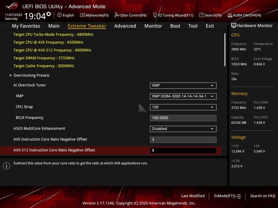Click the MyFavorite(F3) label
This screenshot has width=278, height=208.
pyautogui.click(x=97, y=15)
